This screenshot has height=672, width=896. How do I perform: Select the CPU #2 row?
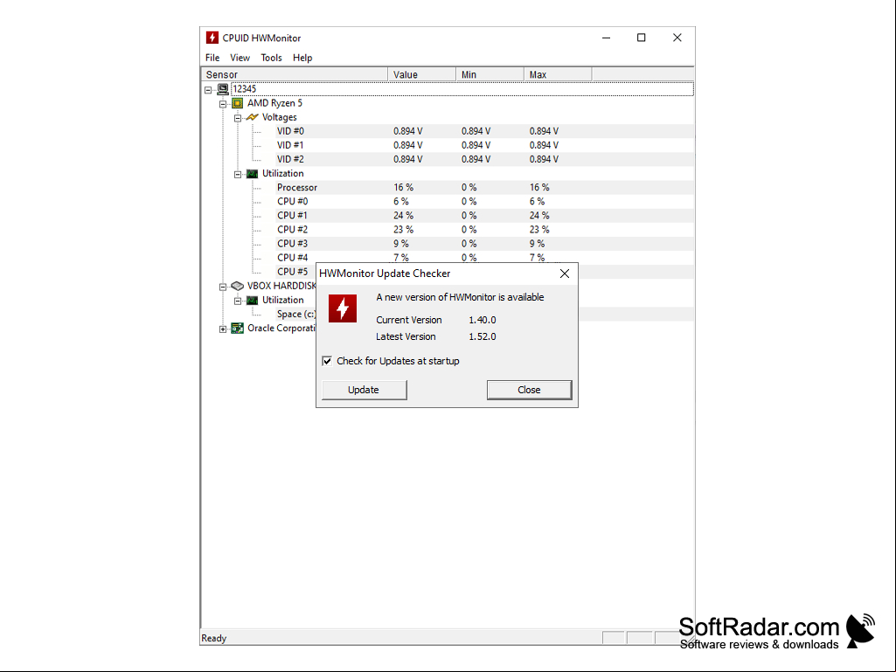[x=484, y=230]
